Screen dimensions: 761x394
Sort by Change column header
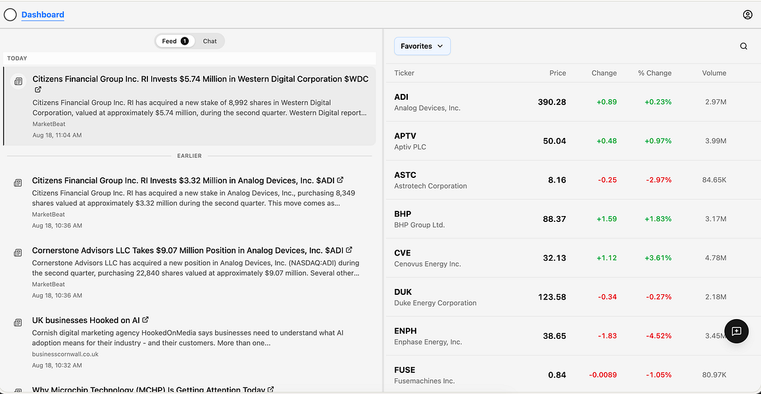point(604,73)
